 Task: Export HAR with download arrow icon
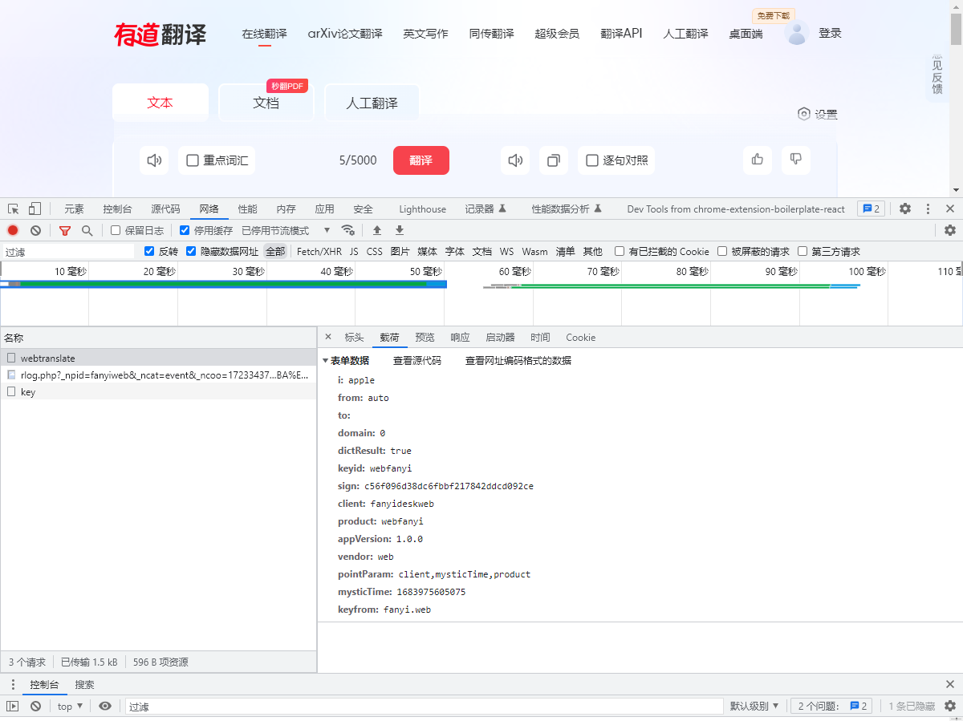400,230
